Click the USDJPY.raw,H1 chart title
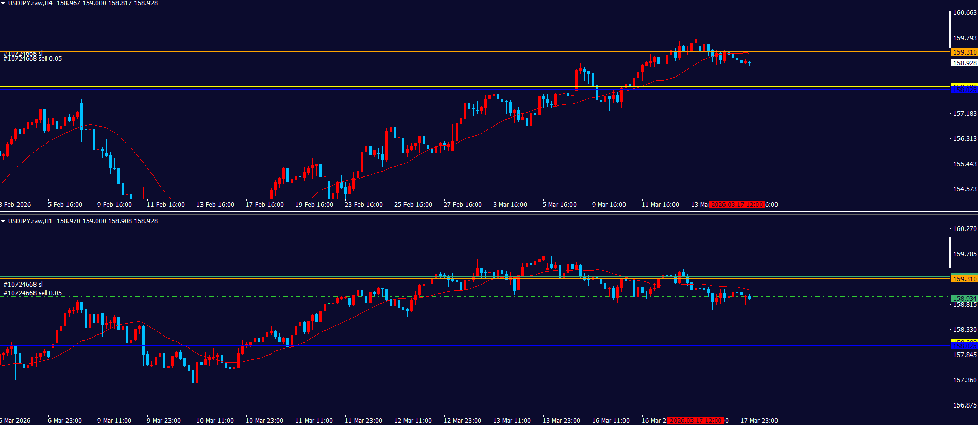The height and width of the screenshot is (425, 978). click(x=30, y=221)
